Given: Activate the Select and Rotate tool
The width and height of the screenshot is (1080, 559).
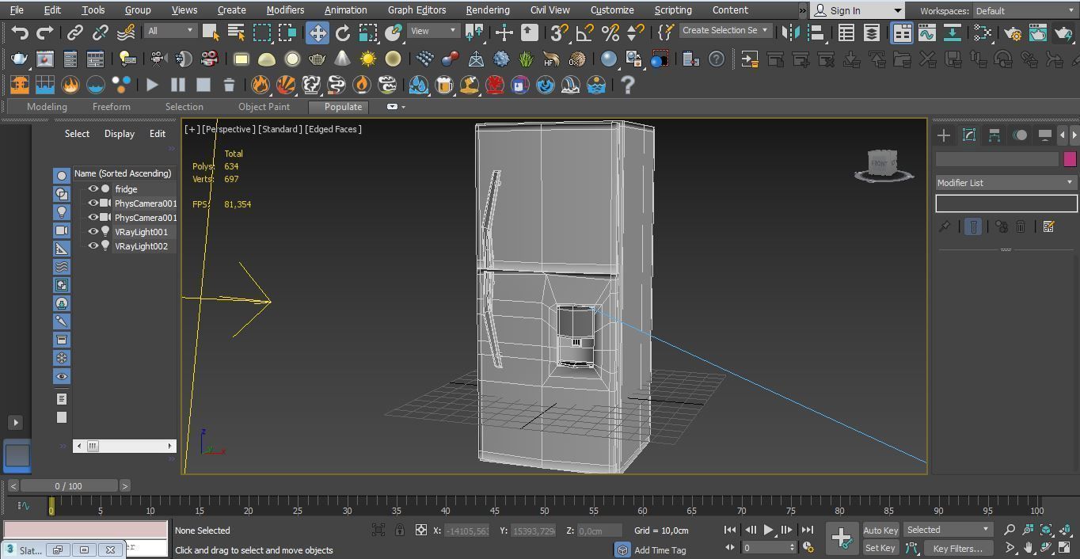Looking at the screenshot, I should pos(342,32).
